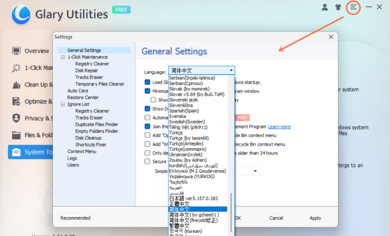Toggle the Add "Op..." context menu checkbox
Viewport: 390px width, 236px height.
click(147, 135)
